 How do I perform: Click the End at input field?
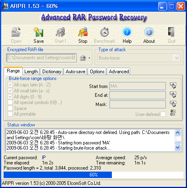click(x=137, y=95)
